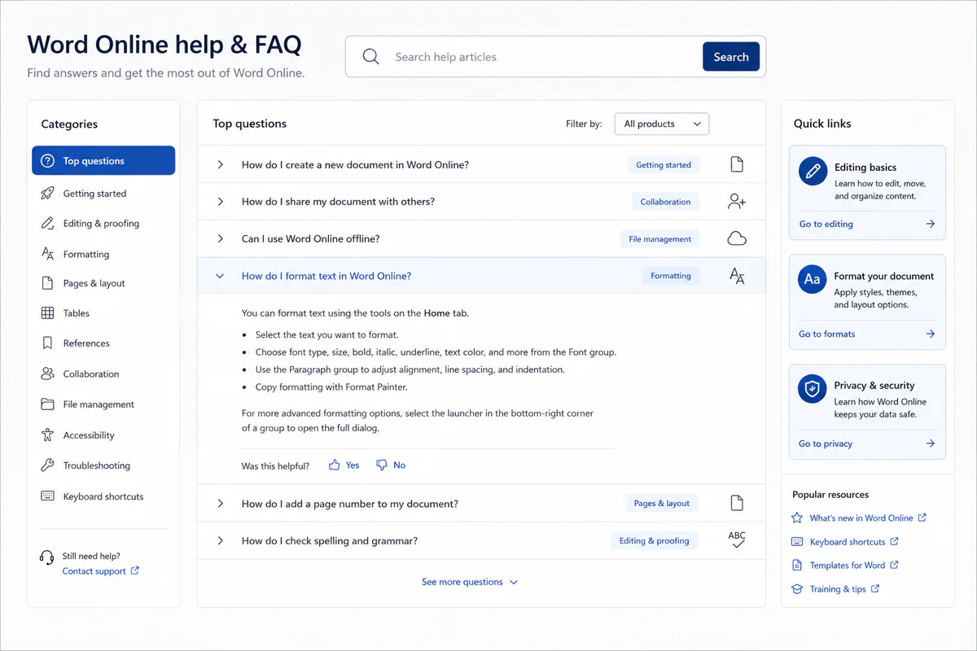Image resolution: width=977 pixels, height=651 pixels.
Task: Select the Tables grid icon in Categories
Action: [x=47, y=313]
